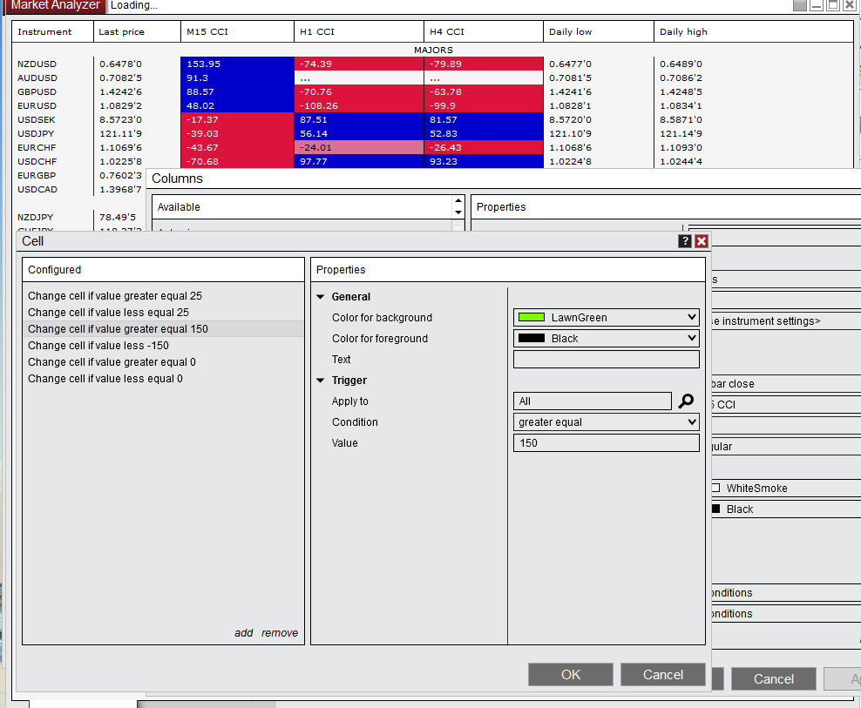Click the add link in Configured list
The image size is (861, 708).
(x=244, y=633)
